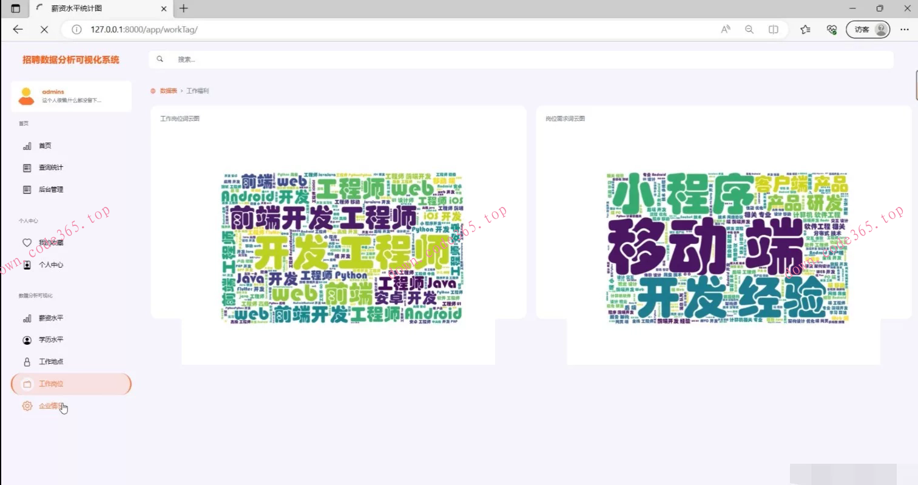Click the 搜索 search input field
The height and width of the screenshot is (485, 918).
522,59
